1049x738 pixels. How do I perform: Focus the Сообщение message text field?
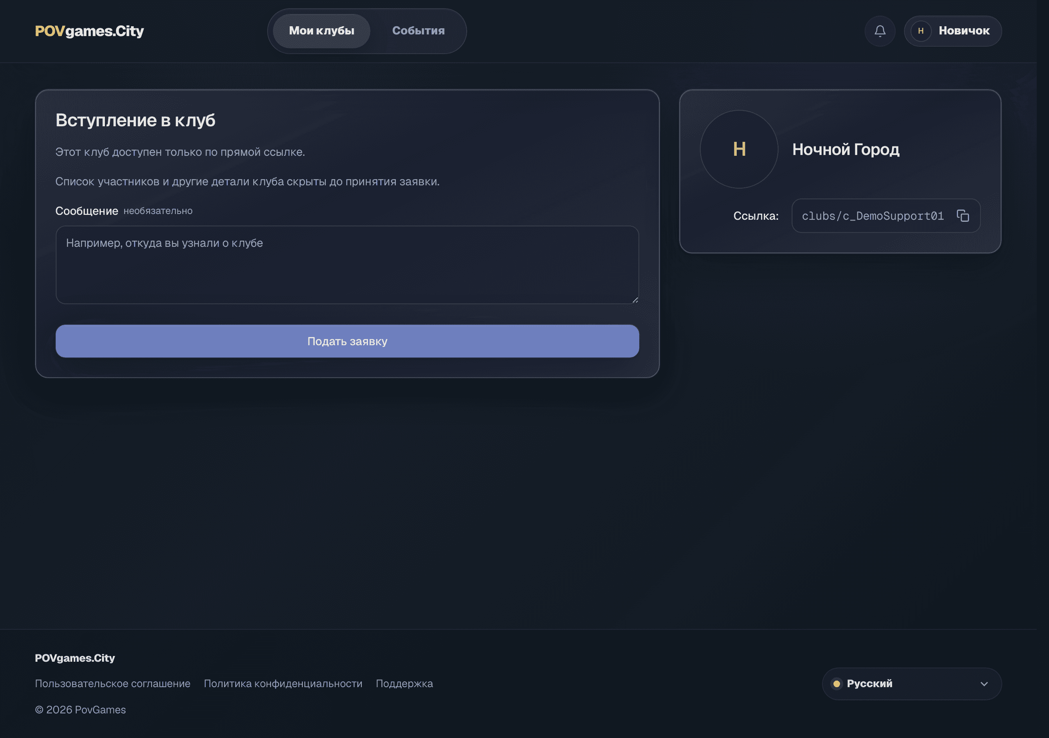pyautogui.click(x=347, y=265)
